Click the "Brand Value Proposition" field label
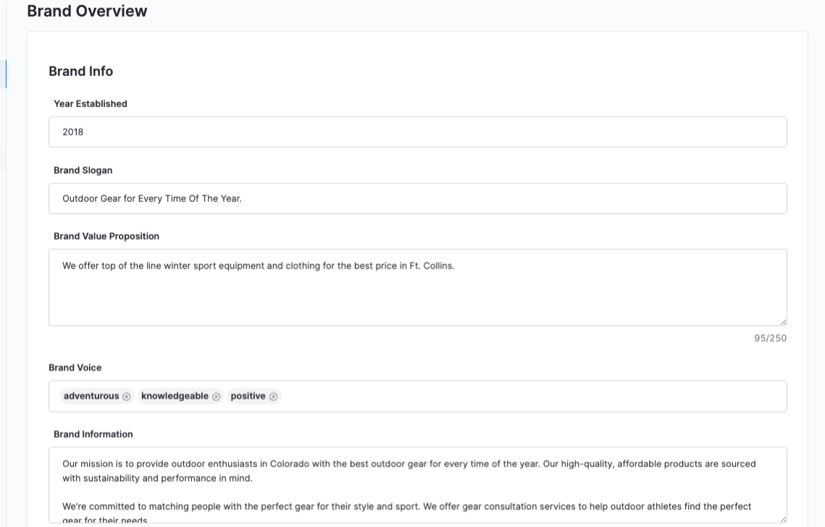Image resolution: width=825 pixels, height=527 pixels. tap(106, 236)
